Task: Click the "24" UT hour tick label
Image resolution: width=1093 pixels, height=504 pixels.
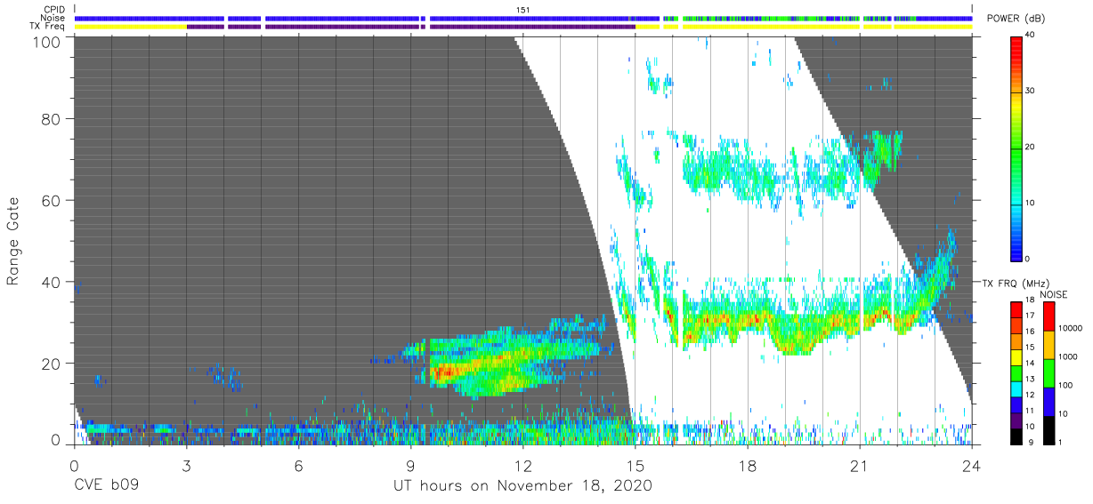Action: click(972, 465)
